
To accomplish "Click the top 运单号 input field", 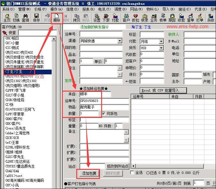I will pyautogui.click(x=101, y=34).
